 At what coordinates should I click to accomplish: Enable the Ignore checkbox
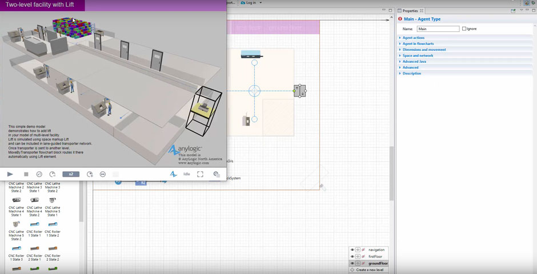coord(464,29)
